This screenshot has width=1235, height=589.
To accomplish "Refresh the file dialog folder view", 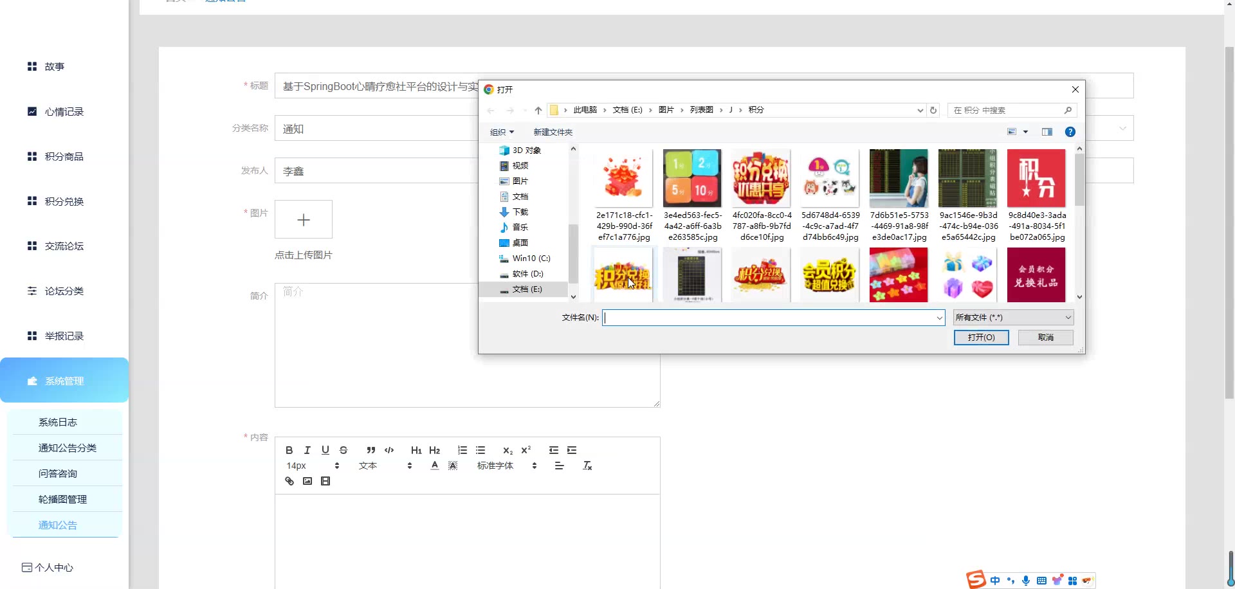I will (x=933, y=110).
